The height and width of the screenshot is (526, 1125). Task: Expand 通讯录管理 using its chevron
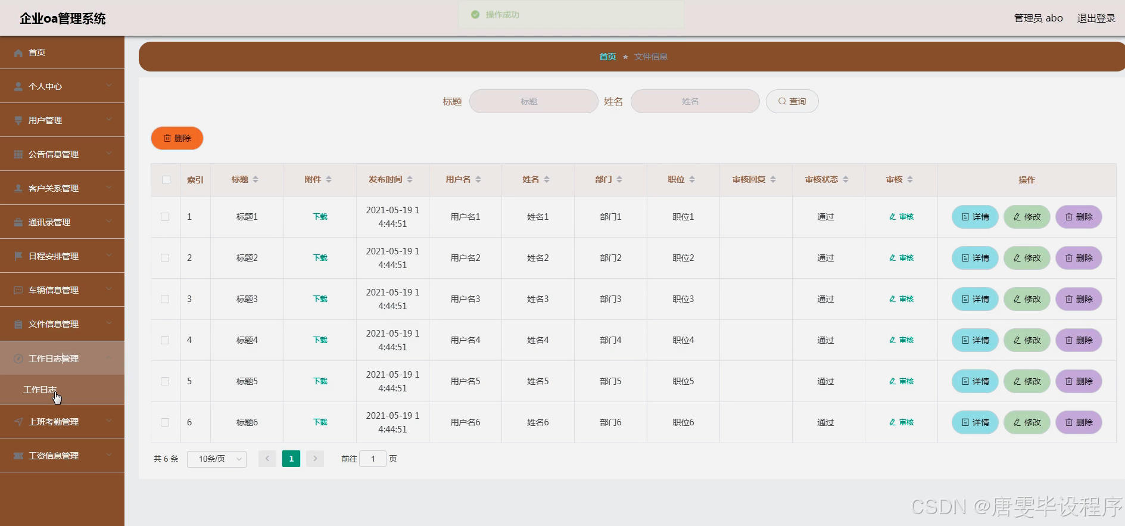[109, 222]
